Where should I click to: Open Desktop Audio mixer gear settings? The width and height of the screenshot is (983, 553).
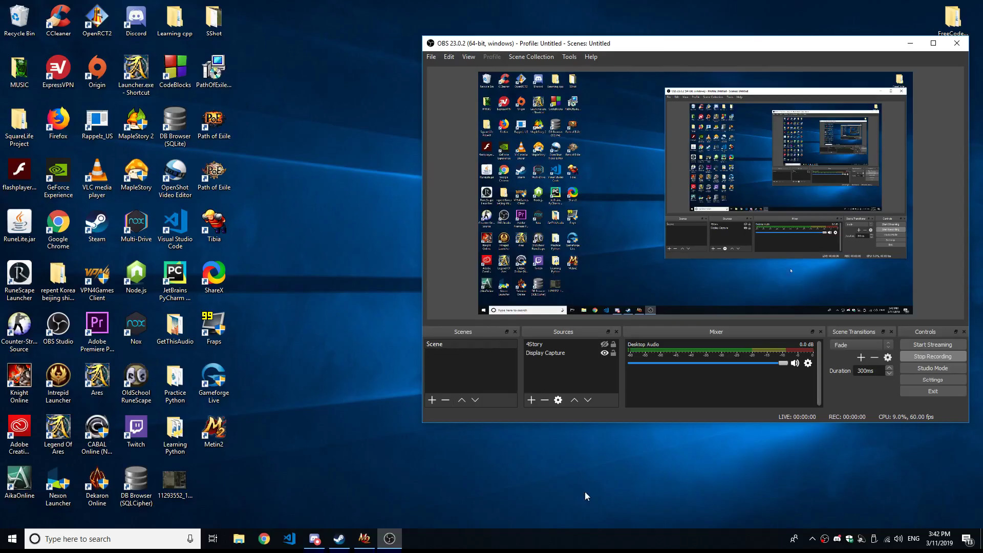pos(808,363)
